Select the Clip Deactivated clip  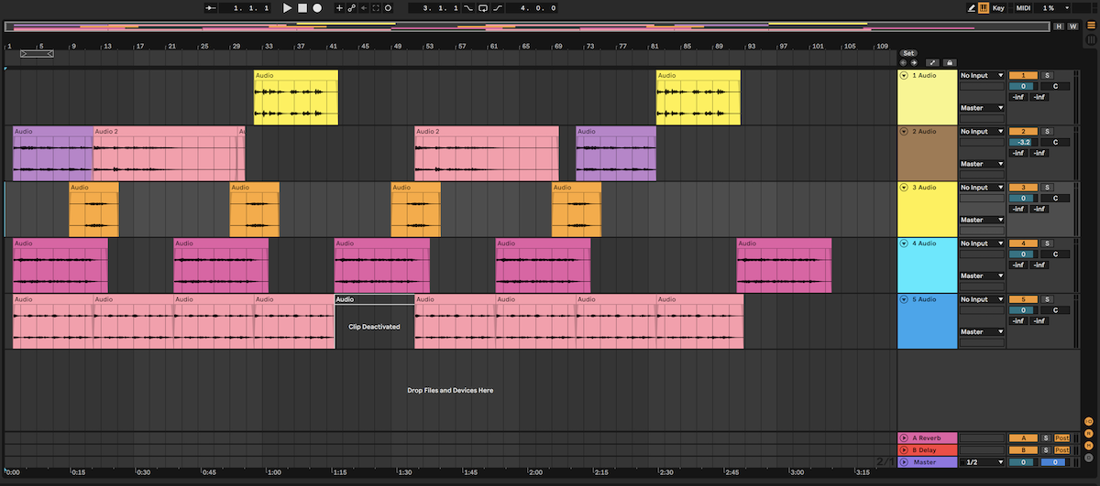374,321
